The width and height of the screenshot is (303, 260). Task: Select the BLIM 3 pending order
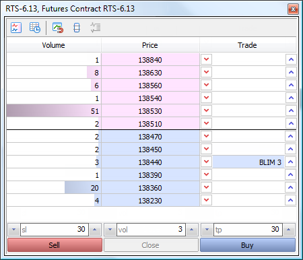pyautogui.click(x=248, y=162)
